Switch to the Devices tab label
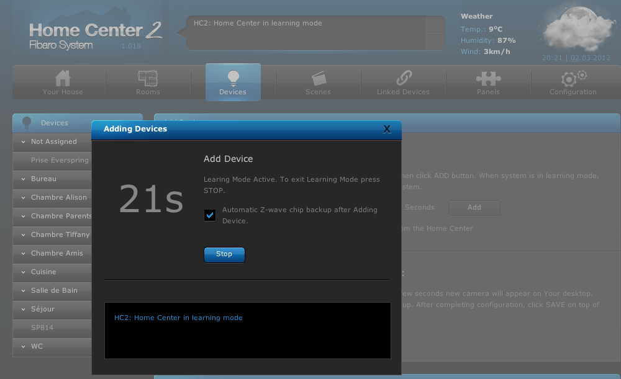The image size is (621, 379). click(233, 92)
